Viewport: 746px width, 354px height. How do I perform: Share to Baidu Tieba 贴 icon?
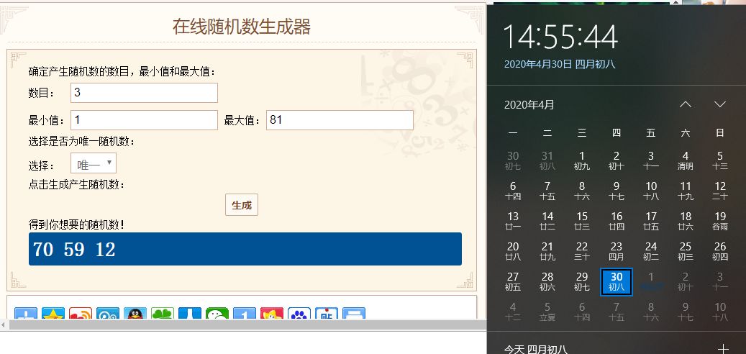point(327,314)
